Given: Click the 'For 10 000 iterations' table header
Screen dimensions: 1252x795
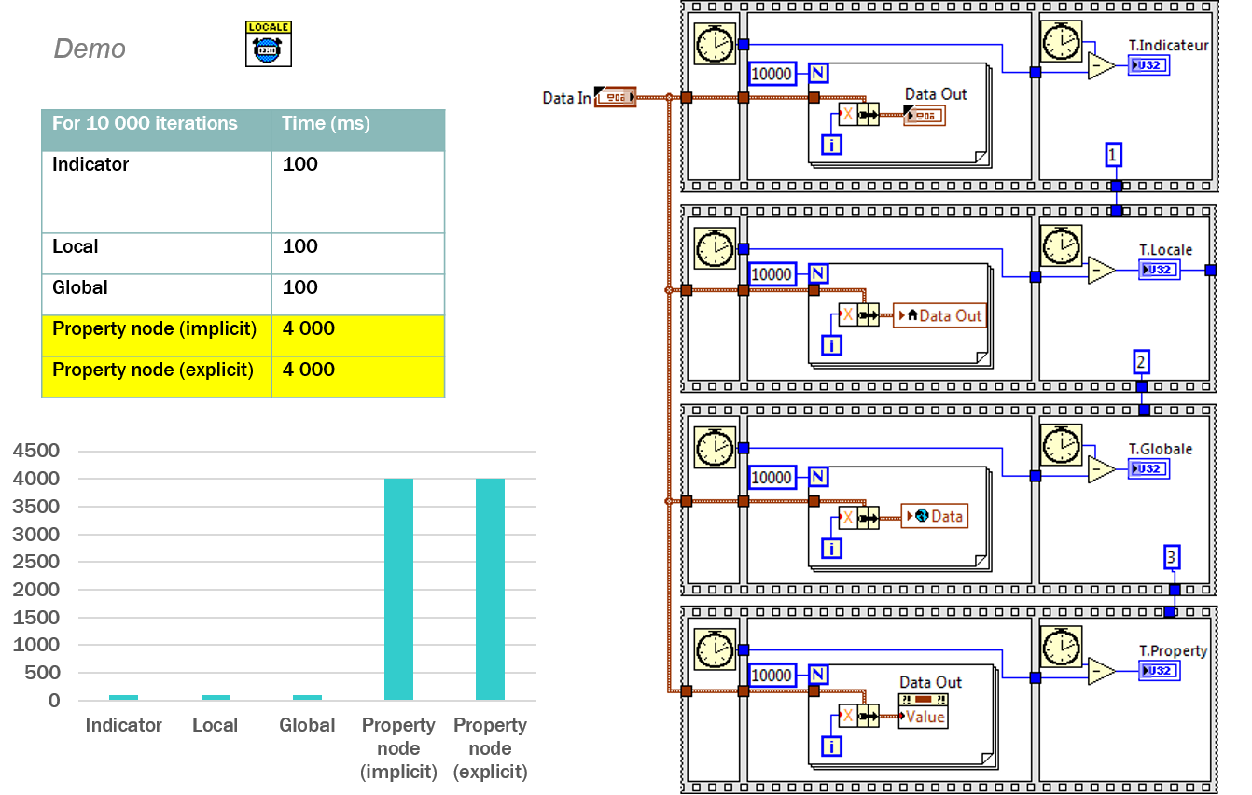Looking at the screenshot, I should pos(145,123).
